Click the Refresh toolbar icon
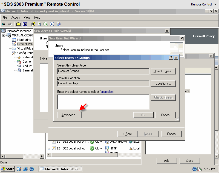 click(x=39, y=24)
